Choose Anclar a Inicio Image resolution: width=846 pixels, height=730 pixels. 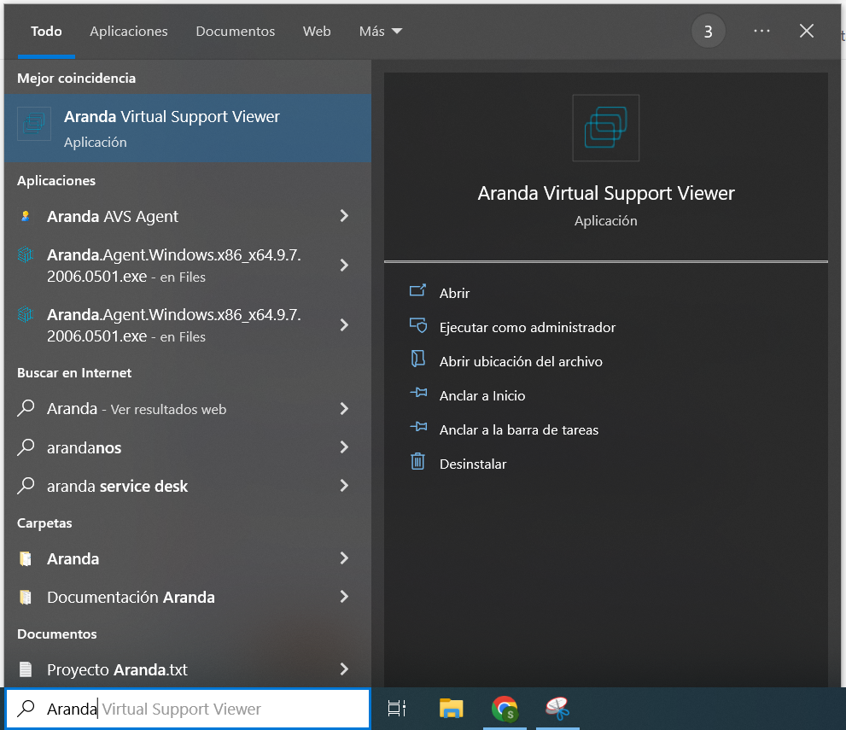coord(481,395)
